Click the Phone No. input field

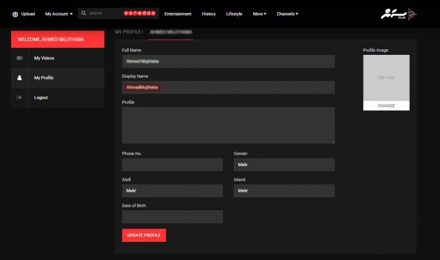pos(172,165)
